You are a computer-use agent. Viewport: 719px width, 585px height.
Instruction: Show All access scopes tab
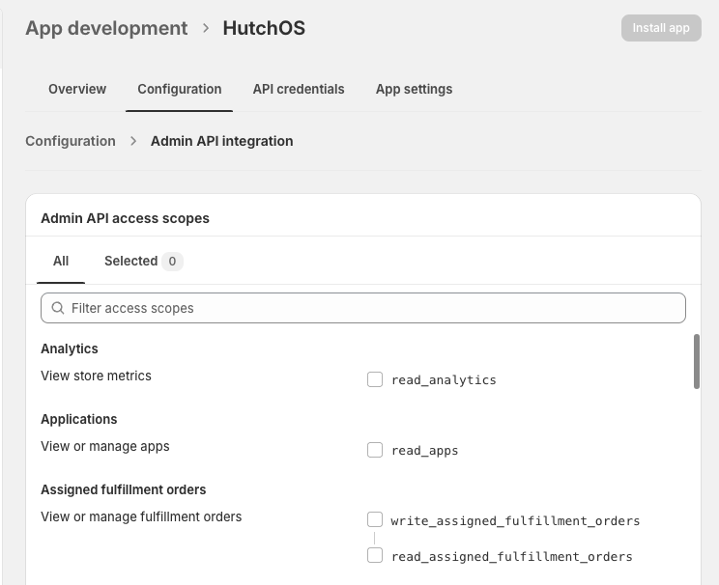61,261
